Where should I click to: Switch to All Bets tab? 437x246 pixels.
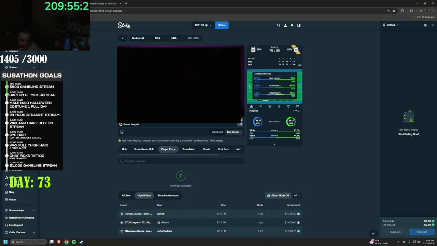click(x=126, y=195)
